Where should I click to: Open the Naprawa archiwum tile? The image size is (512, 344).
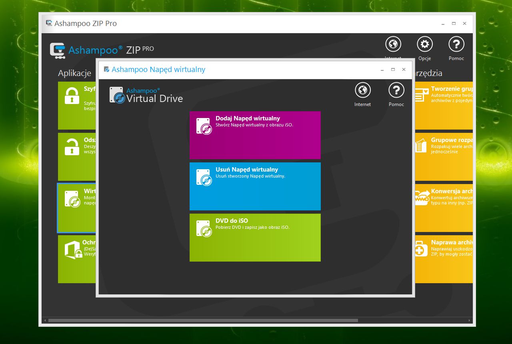coord(444,259)
